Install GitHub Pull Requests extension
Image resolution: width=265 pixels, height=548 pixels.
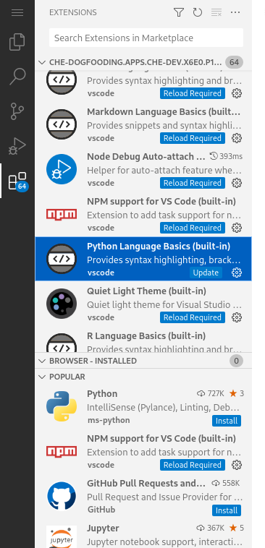tap(227, 510)
